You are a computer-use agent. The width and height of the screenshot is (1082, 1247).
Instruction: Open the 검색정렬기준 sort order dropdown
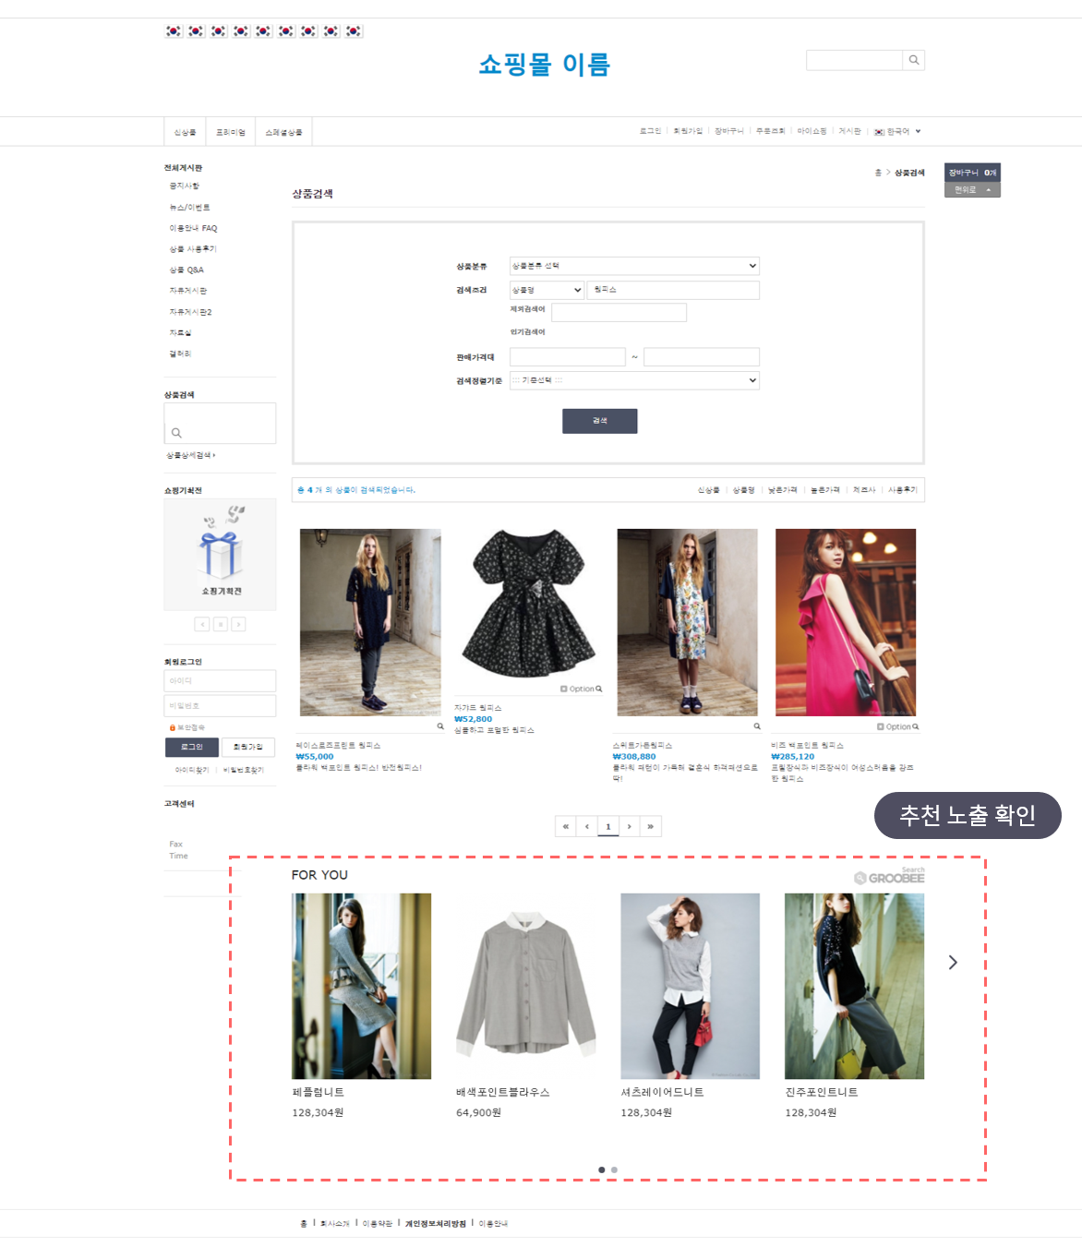coord(634,380)
